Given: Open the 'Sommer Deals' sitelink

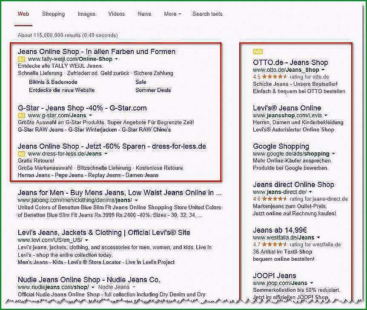Looking at the screenshot, I should point(153,90).
